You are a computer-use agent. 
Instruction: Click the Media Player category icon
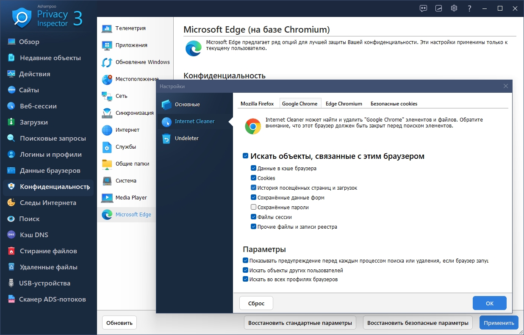[x=107, y=198]
